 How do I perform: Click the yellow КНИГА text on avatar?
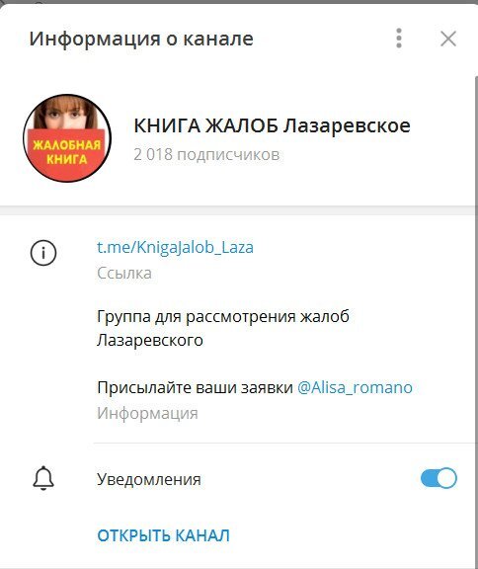tap(67, 159)
